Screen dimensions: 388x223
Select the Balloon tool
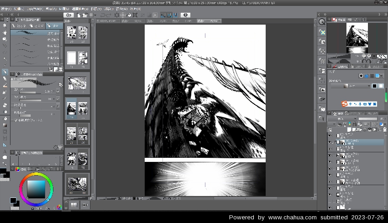(5, 157)
